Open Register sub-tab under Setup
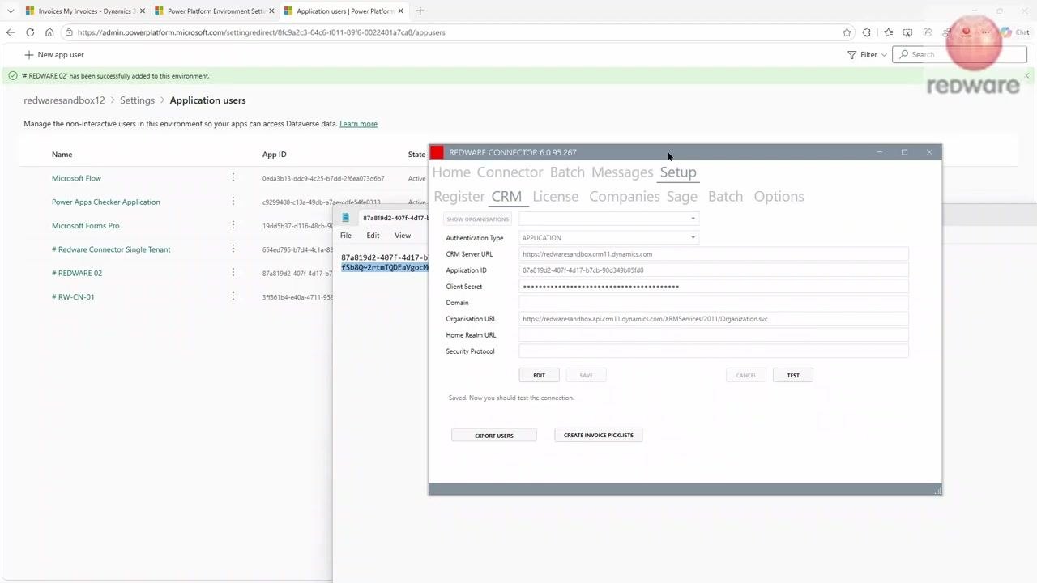The image size is (1037, 583). coord(459,197)
